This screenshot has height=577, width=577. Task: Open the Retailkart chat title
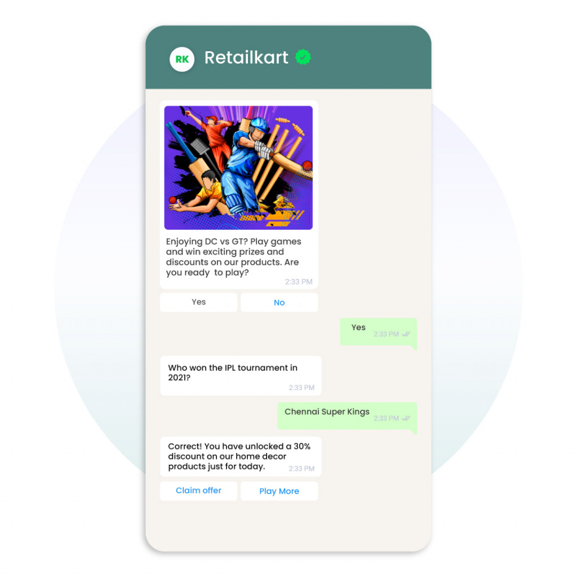(246, 57)
